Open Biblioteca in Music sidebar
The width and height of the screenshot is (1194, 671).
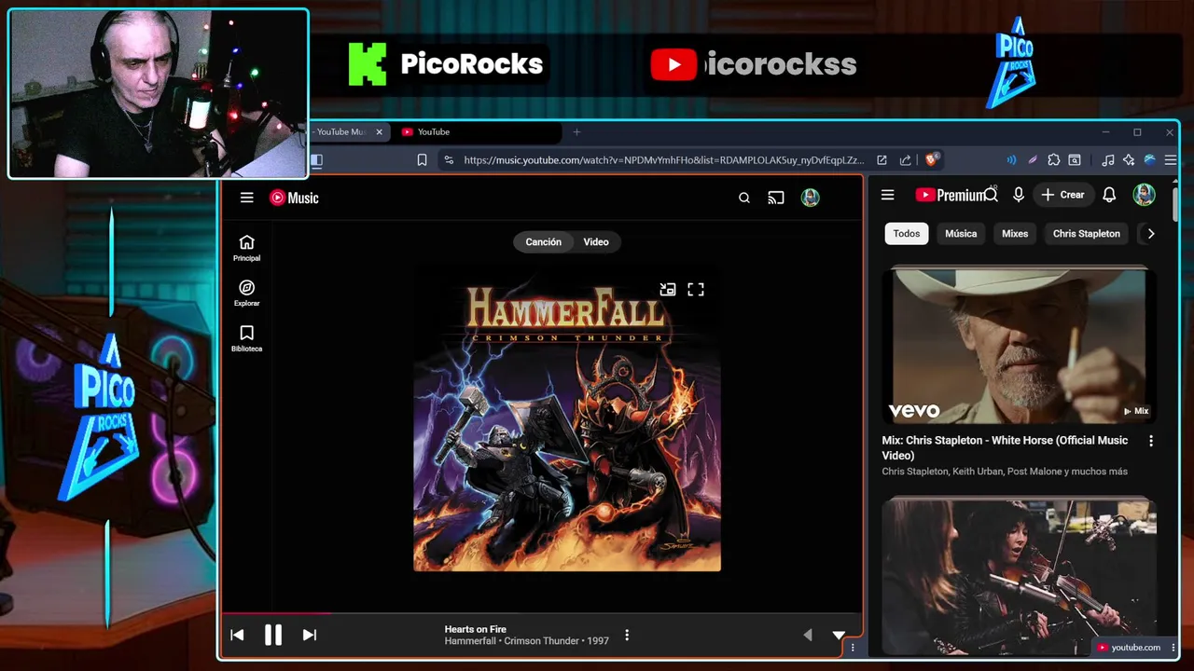246,339
